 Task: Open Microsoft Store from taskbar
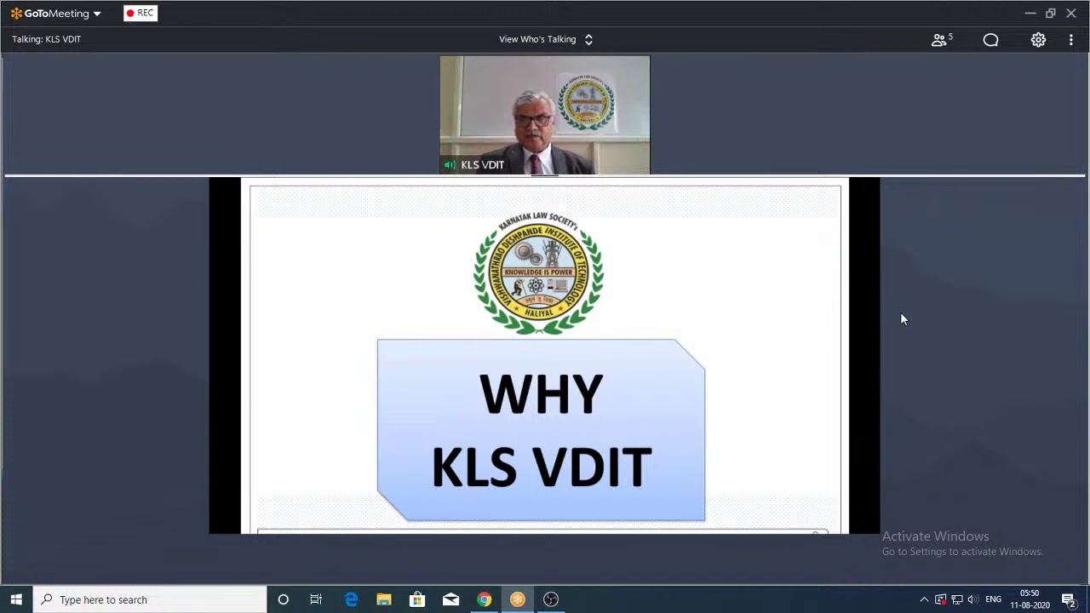[417, 599]
